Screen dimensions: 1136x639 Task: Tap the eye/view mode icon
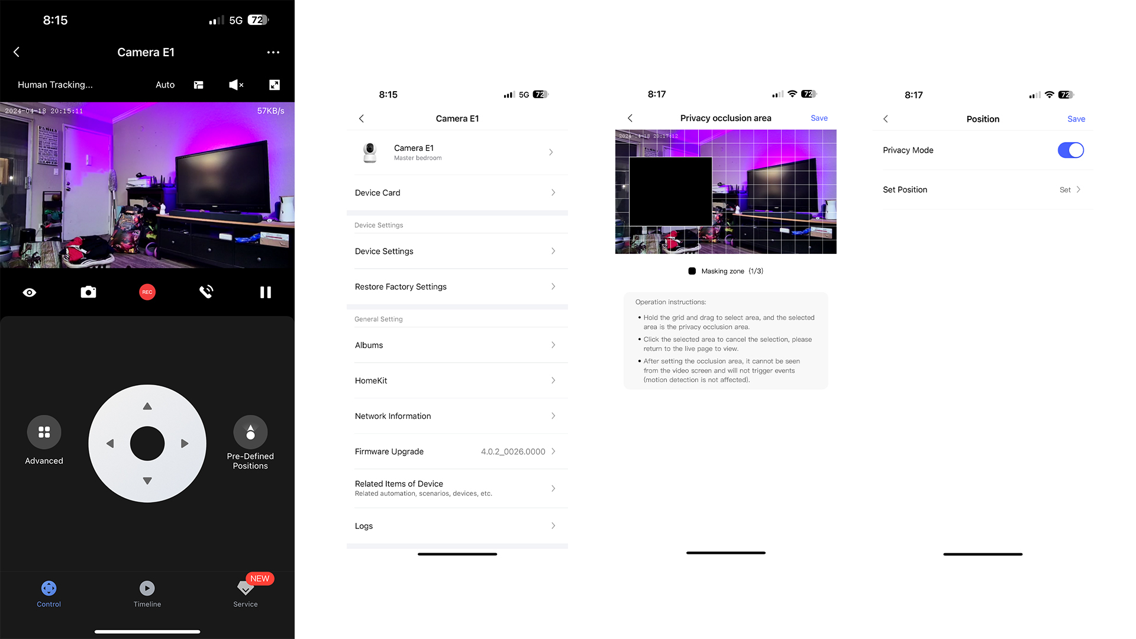point(29,292)
